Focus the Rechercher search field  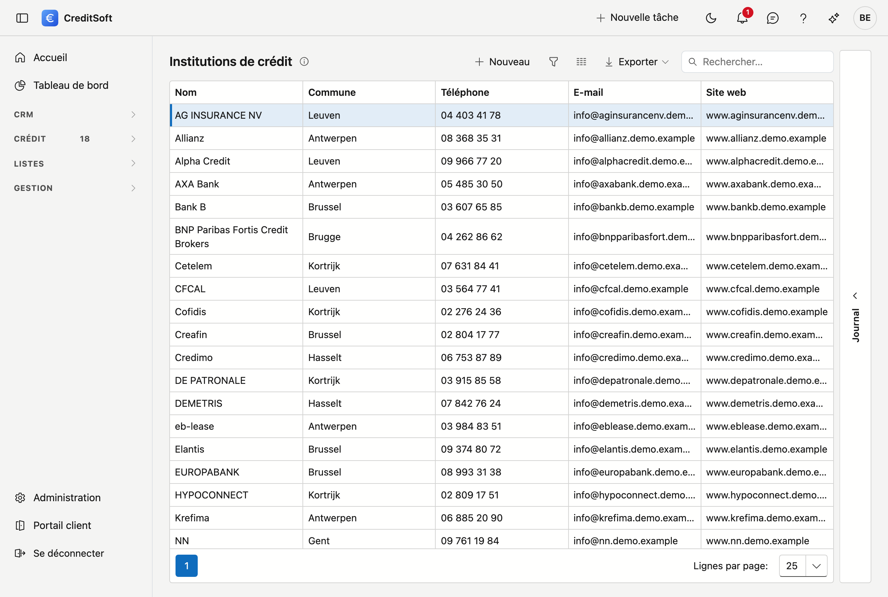point(757,62)
